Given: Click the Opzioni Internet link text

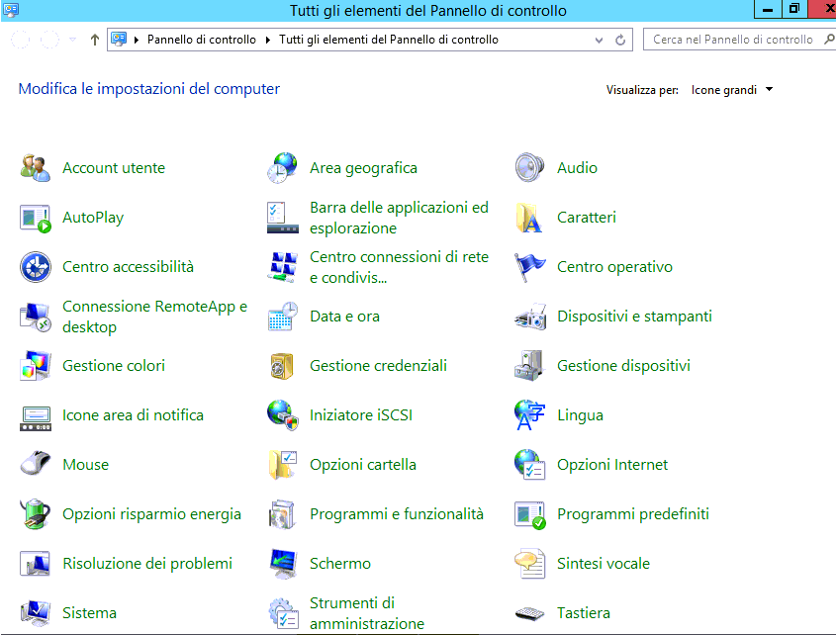Looking at the screenshot, I should 612,465.
